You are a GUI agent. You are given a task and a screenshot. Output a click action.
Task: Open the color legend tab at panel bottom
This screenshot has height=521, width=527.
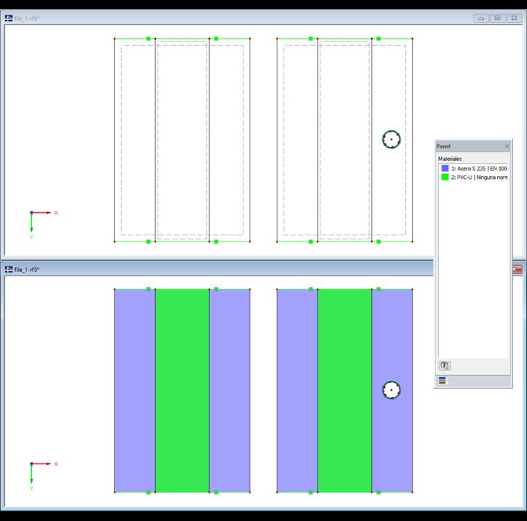pos(442,380)
